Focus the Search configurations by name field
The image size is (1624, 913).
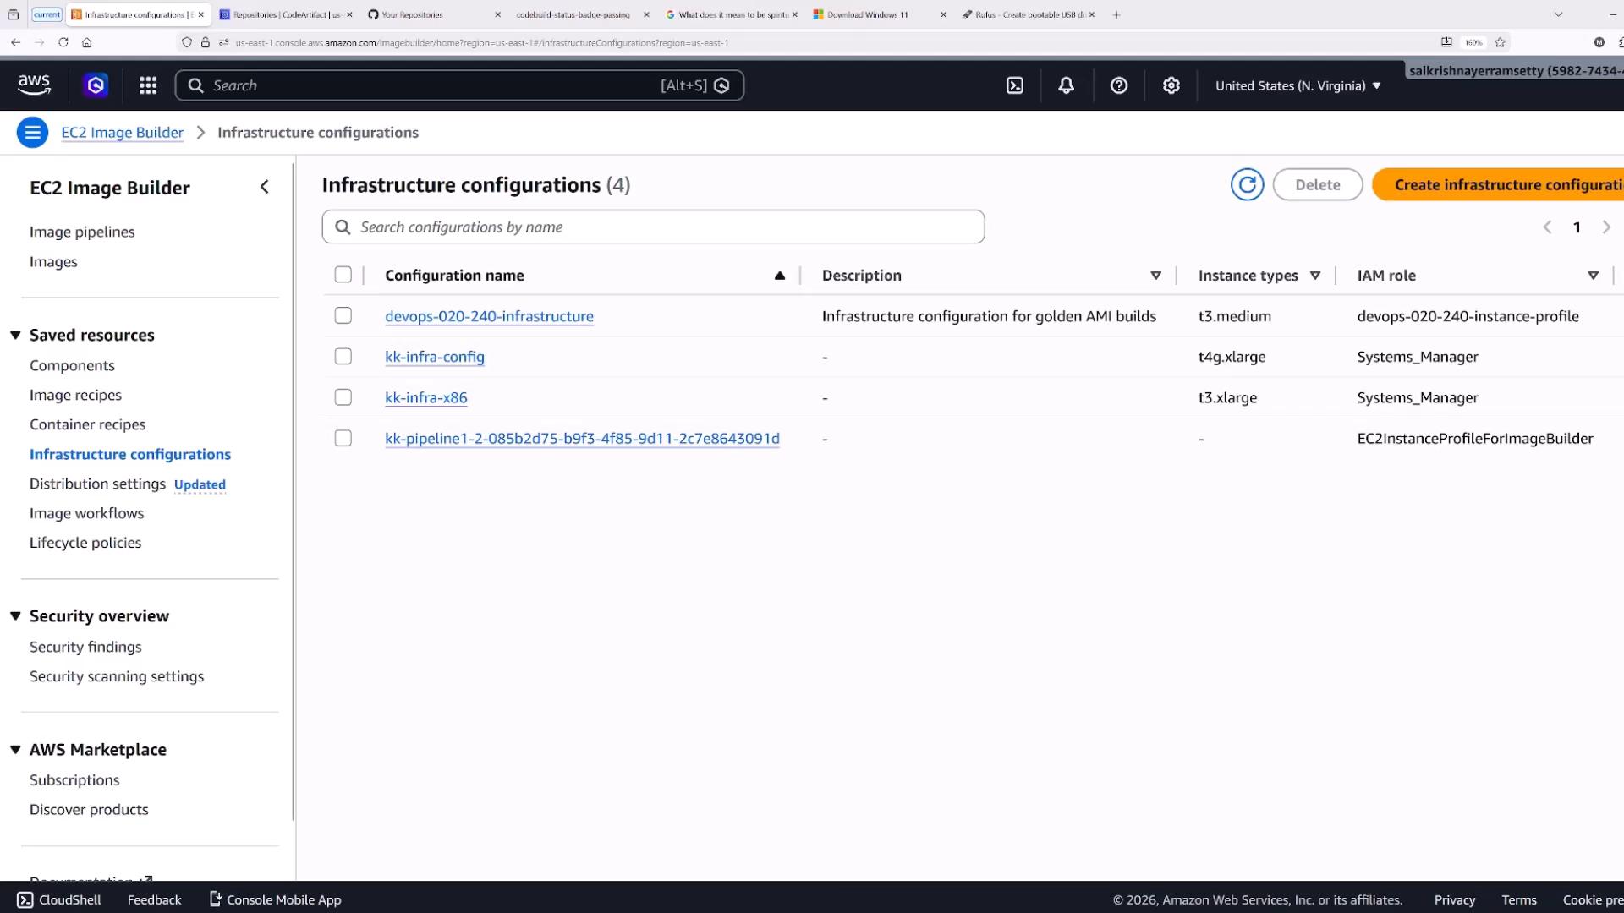tap(653, 227)
